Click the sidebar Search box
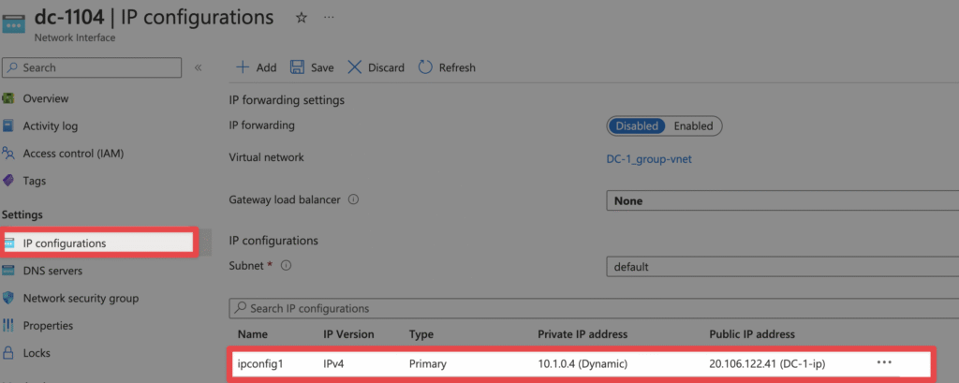The height and width of the screenshot is (383, 959). pyautogui.click(x=92, y=67)
